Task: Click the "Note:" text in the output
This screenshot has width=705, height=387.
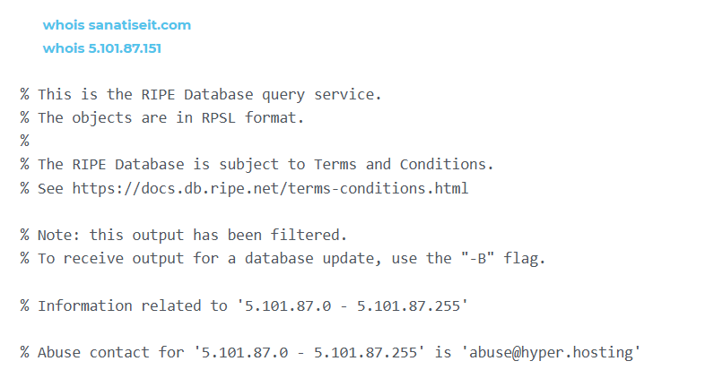Action: pos(59,236)
